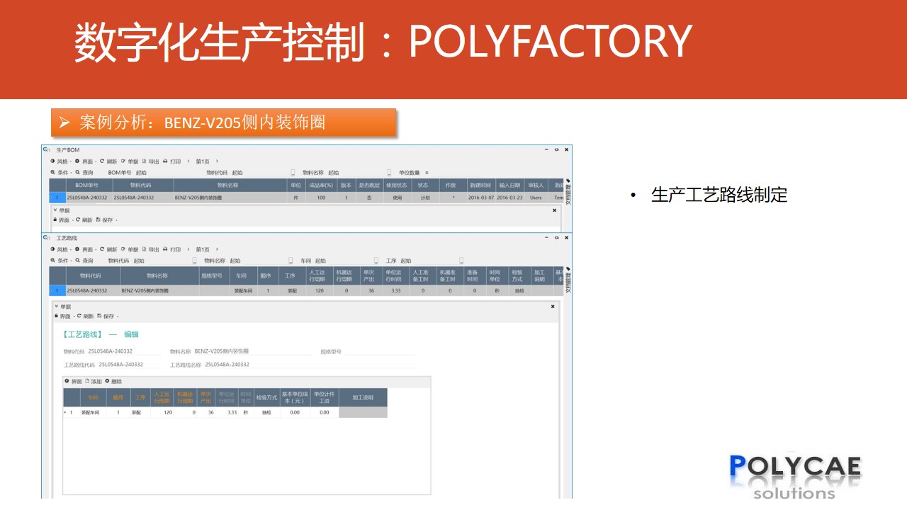Click 刷新 refresh in 生产BOM top toolbar
This screenshot has height=510, width=907.
point(108,161)
